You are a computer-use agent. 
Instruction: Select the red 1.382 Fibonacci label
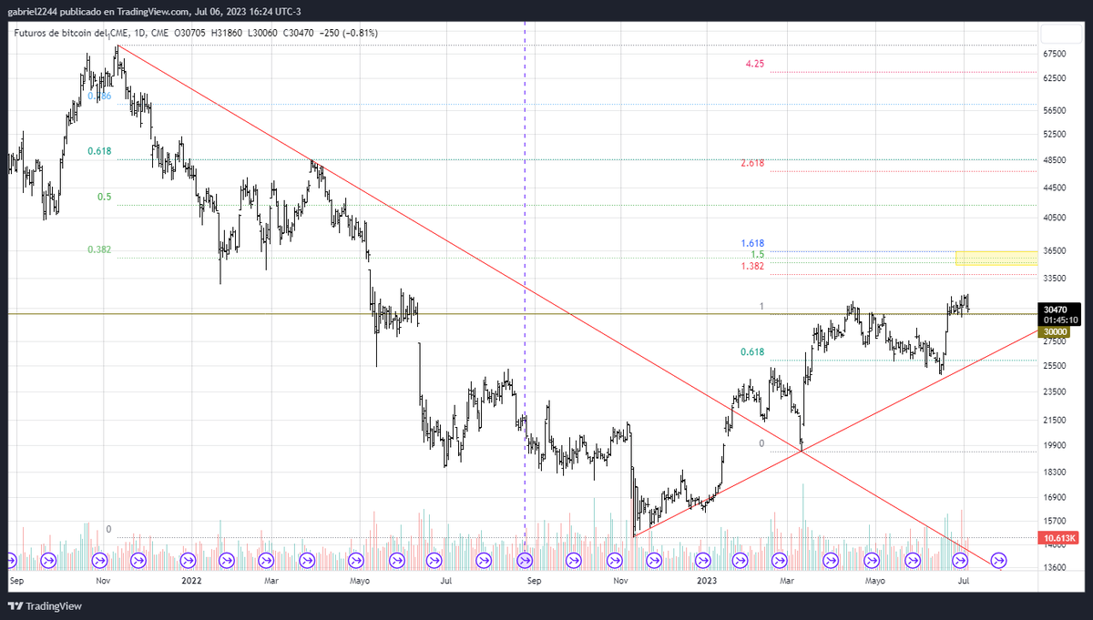click(x=752, y=266)
